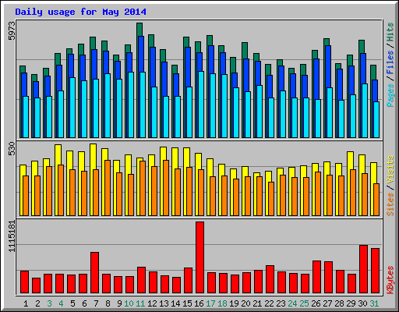Click green day label 24

[292, 303]
